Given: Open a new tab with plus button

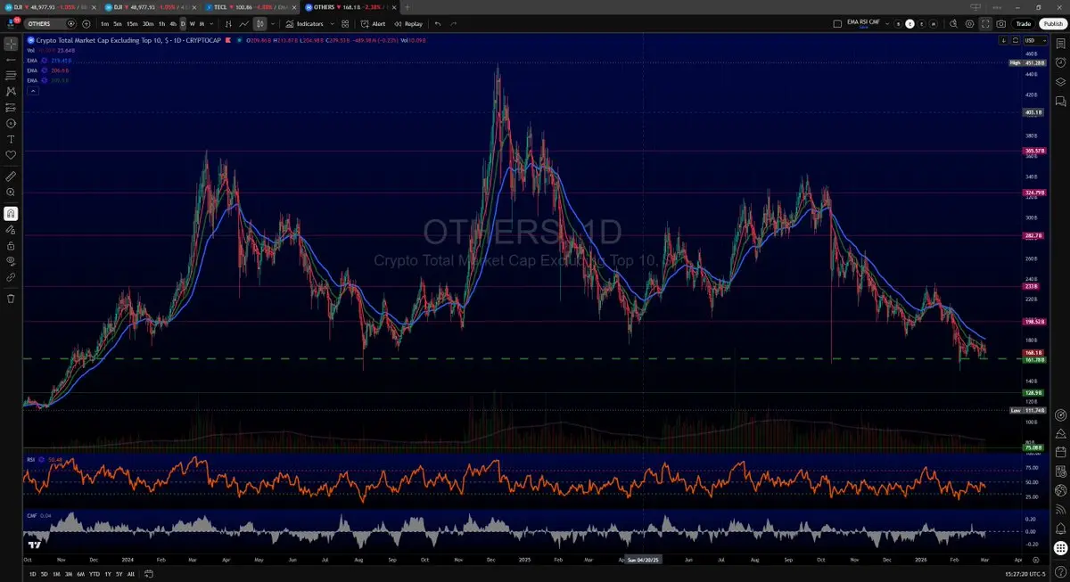Looking at the screenshot, I should (407, 6).
